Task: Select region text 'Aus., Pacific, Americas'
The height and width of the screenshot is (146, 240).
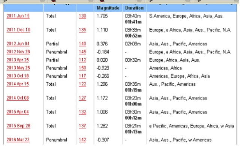Action: [x=172, y=84]
